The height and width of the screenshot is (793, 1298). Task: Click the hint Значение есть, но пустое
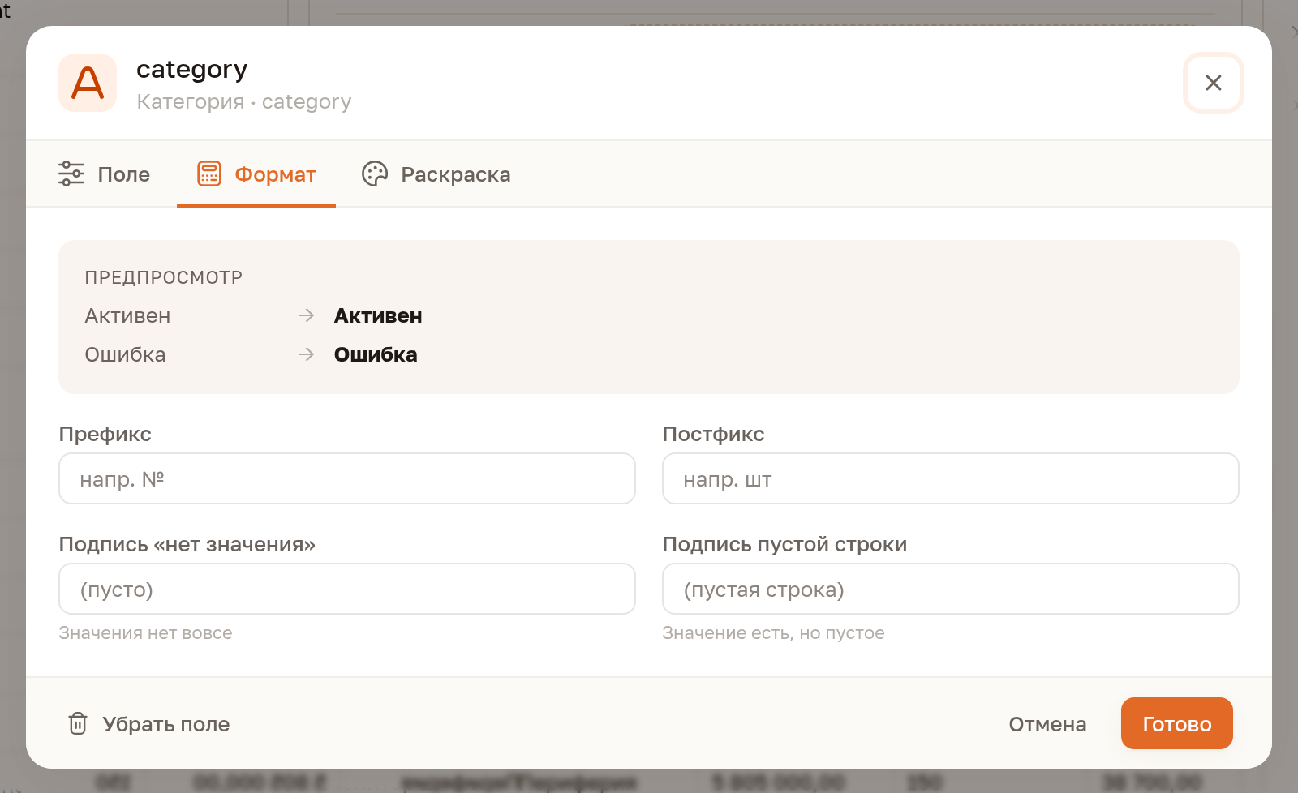pos(773,633)
